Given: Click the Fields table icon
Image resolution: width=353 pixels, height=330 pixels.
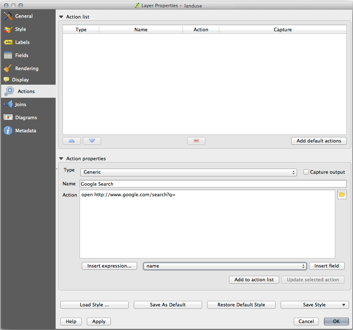Looking at the screenshot, I should [x=8, y=56].
